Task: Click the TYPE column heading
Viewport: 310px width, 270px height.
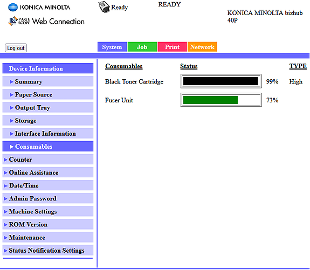Action: coord(298,66)
